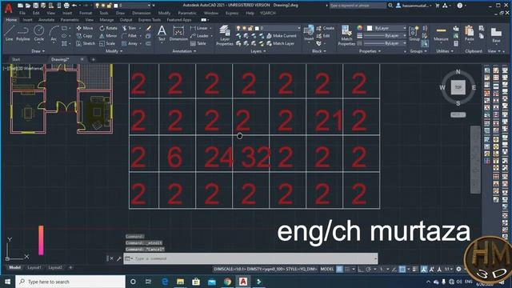Expand the Draw panel

[x=38, y=51]
